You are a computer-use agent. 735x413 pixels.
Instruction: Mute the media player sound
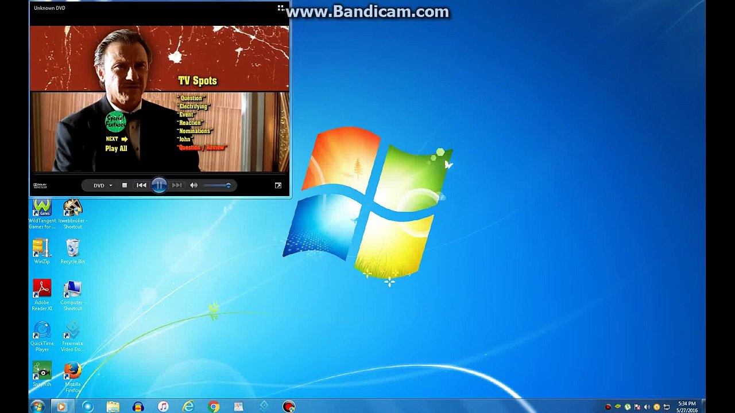(194, 185)
